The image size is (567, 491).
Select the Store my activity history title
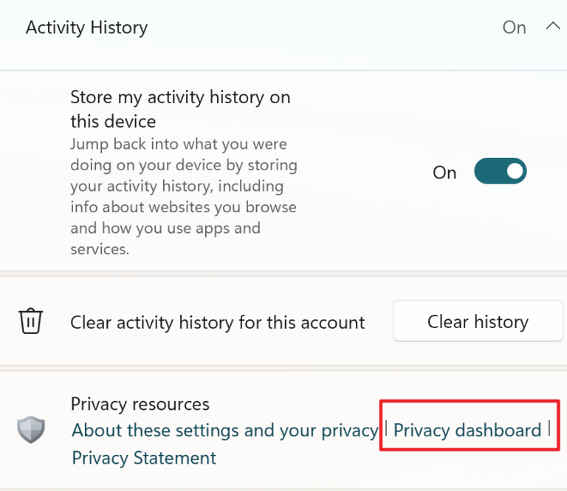point(180,109)
